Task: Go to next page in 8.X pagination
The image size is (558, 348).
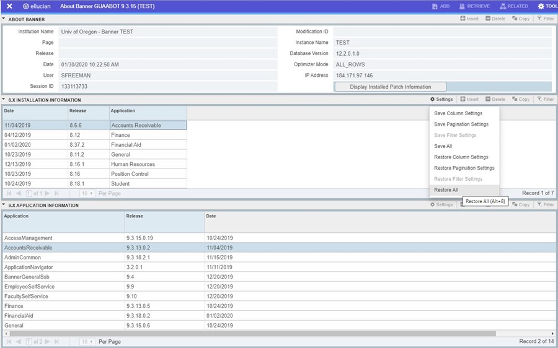Action: point(47,193)
